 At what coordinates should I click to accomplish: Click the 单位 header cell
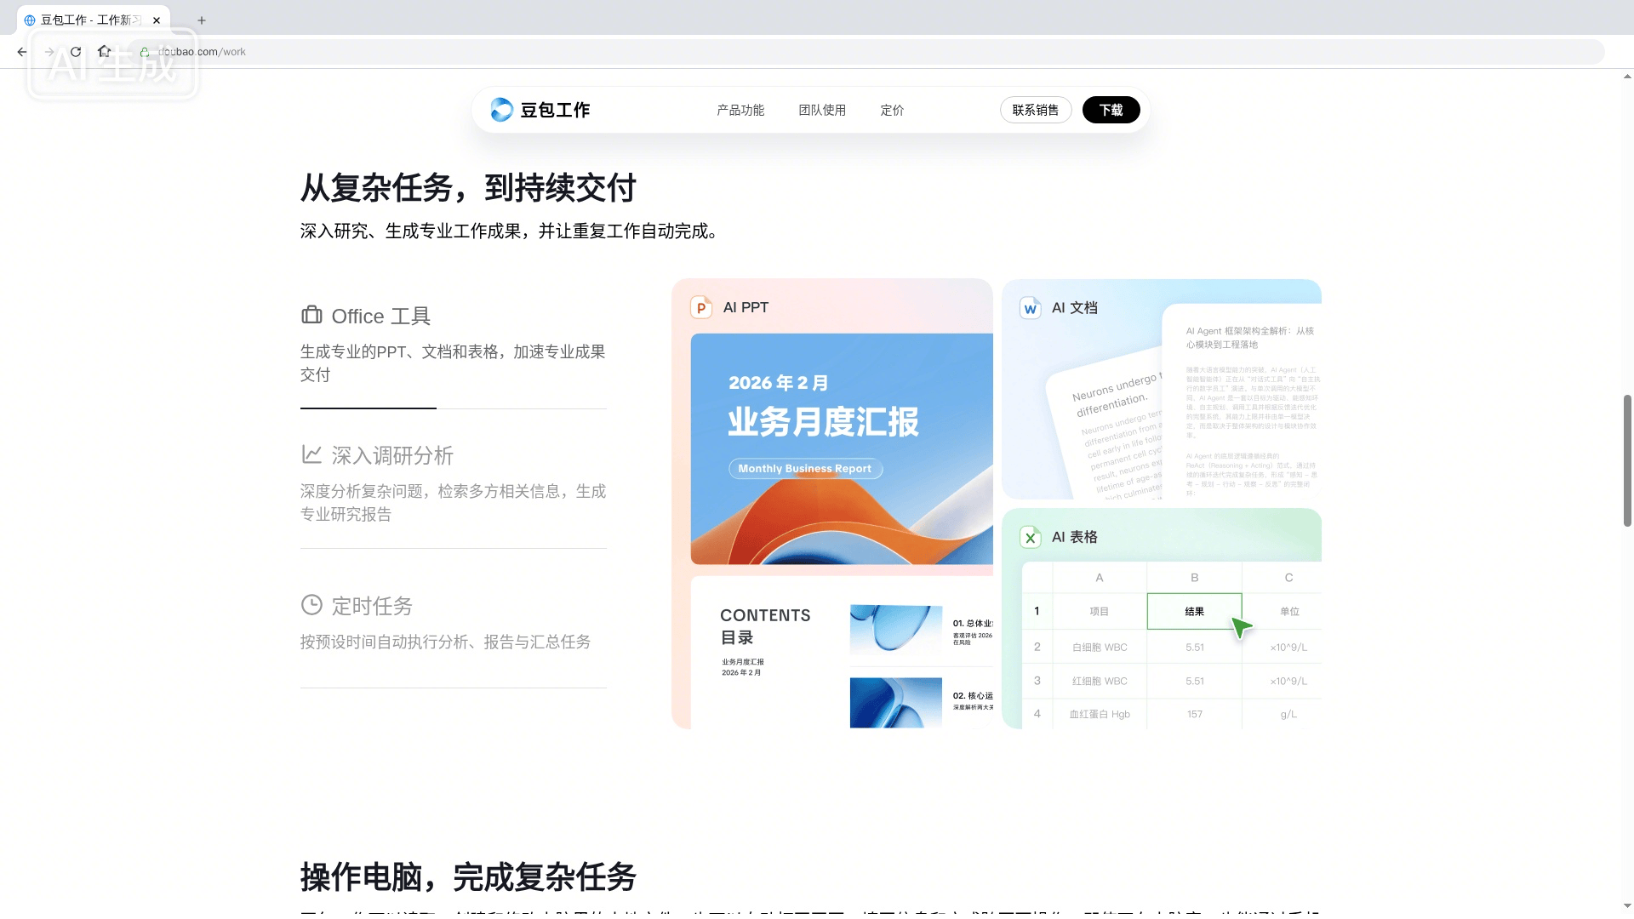(x=1288, y=612)
